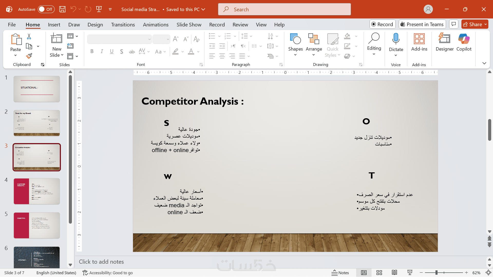Click the Present in Teams button

tap(422, 24)
